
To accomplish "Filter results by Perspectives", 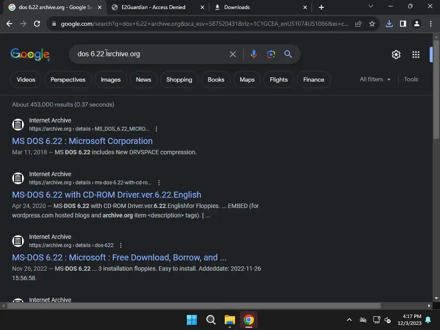I will 68,79.
